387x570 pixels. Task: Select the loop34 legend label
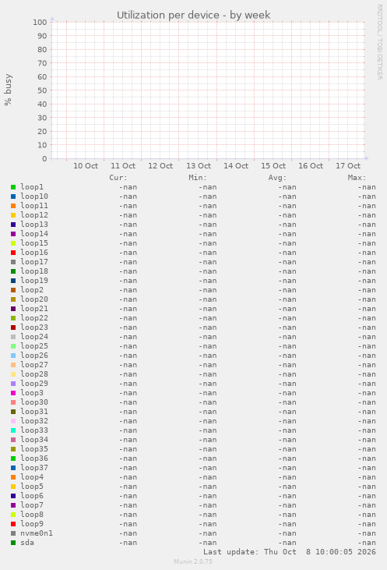(x=34, y=440)
